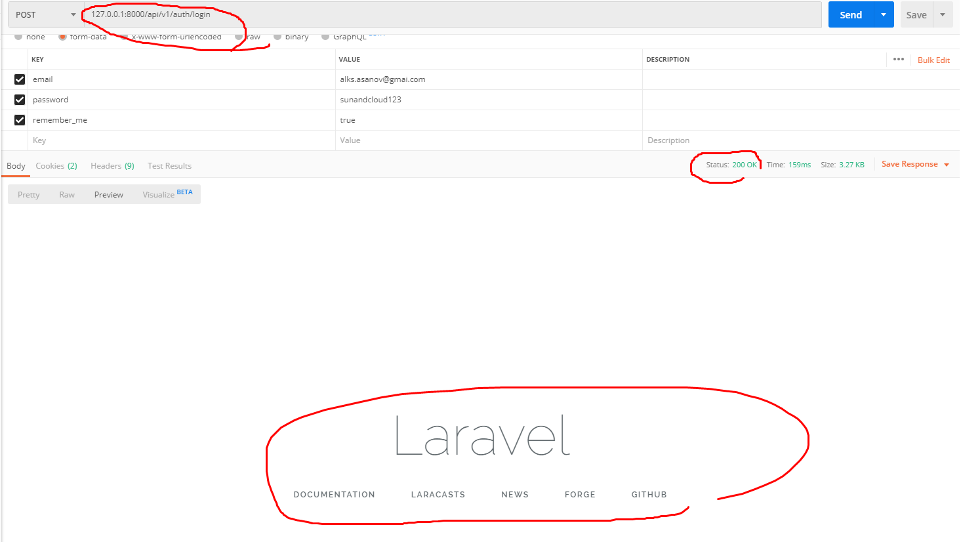Click the true value cell
This screenshot has width=961, height=542.
click(x=489, y=120)
